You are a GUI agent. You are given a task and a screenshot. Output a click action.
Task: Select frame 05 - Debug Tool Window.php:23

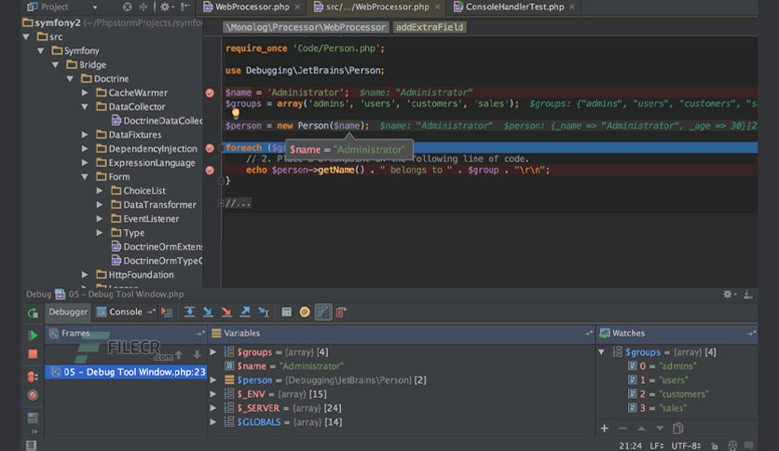point(126,372)
